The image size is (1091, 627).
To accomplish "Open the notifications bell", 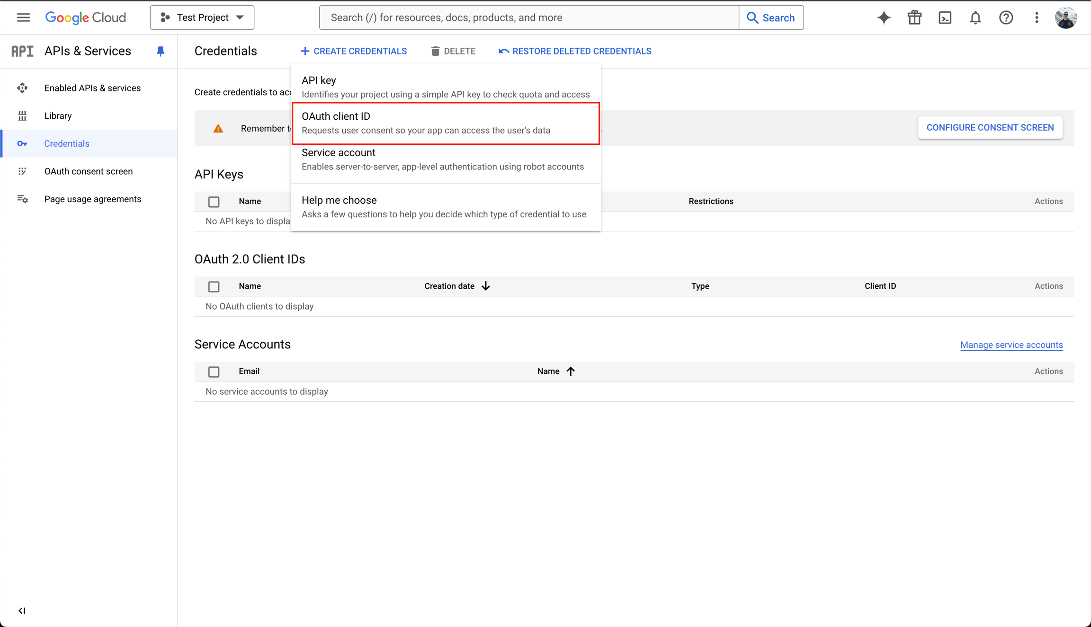I will pyautogui.click(x=975, y=18).
